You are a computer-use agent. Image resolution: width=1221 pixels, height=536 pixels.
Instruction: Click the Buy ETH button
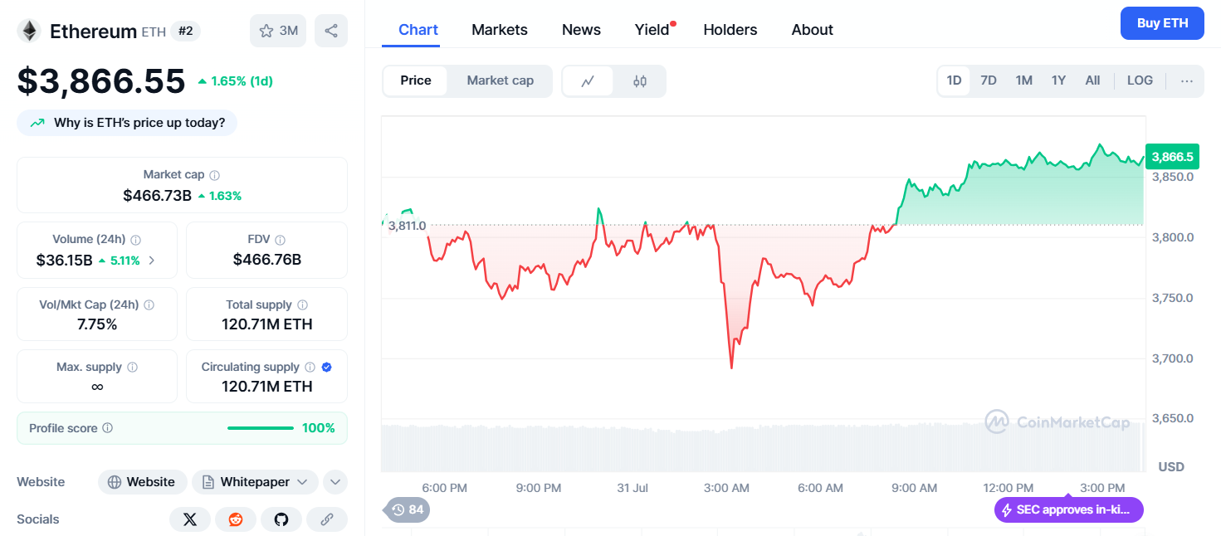click(x=1162, y=23)
